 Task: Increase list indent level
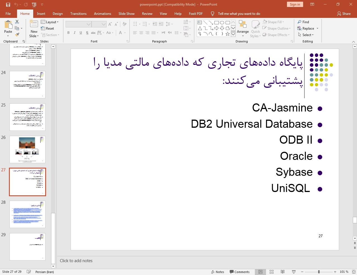point(161,24)
